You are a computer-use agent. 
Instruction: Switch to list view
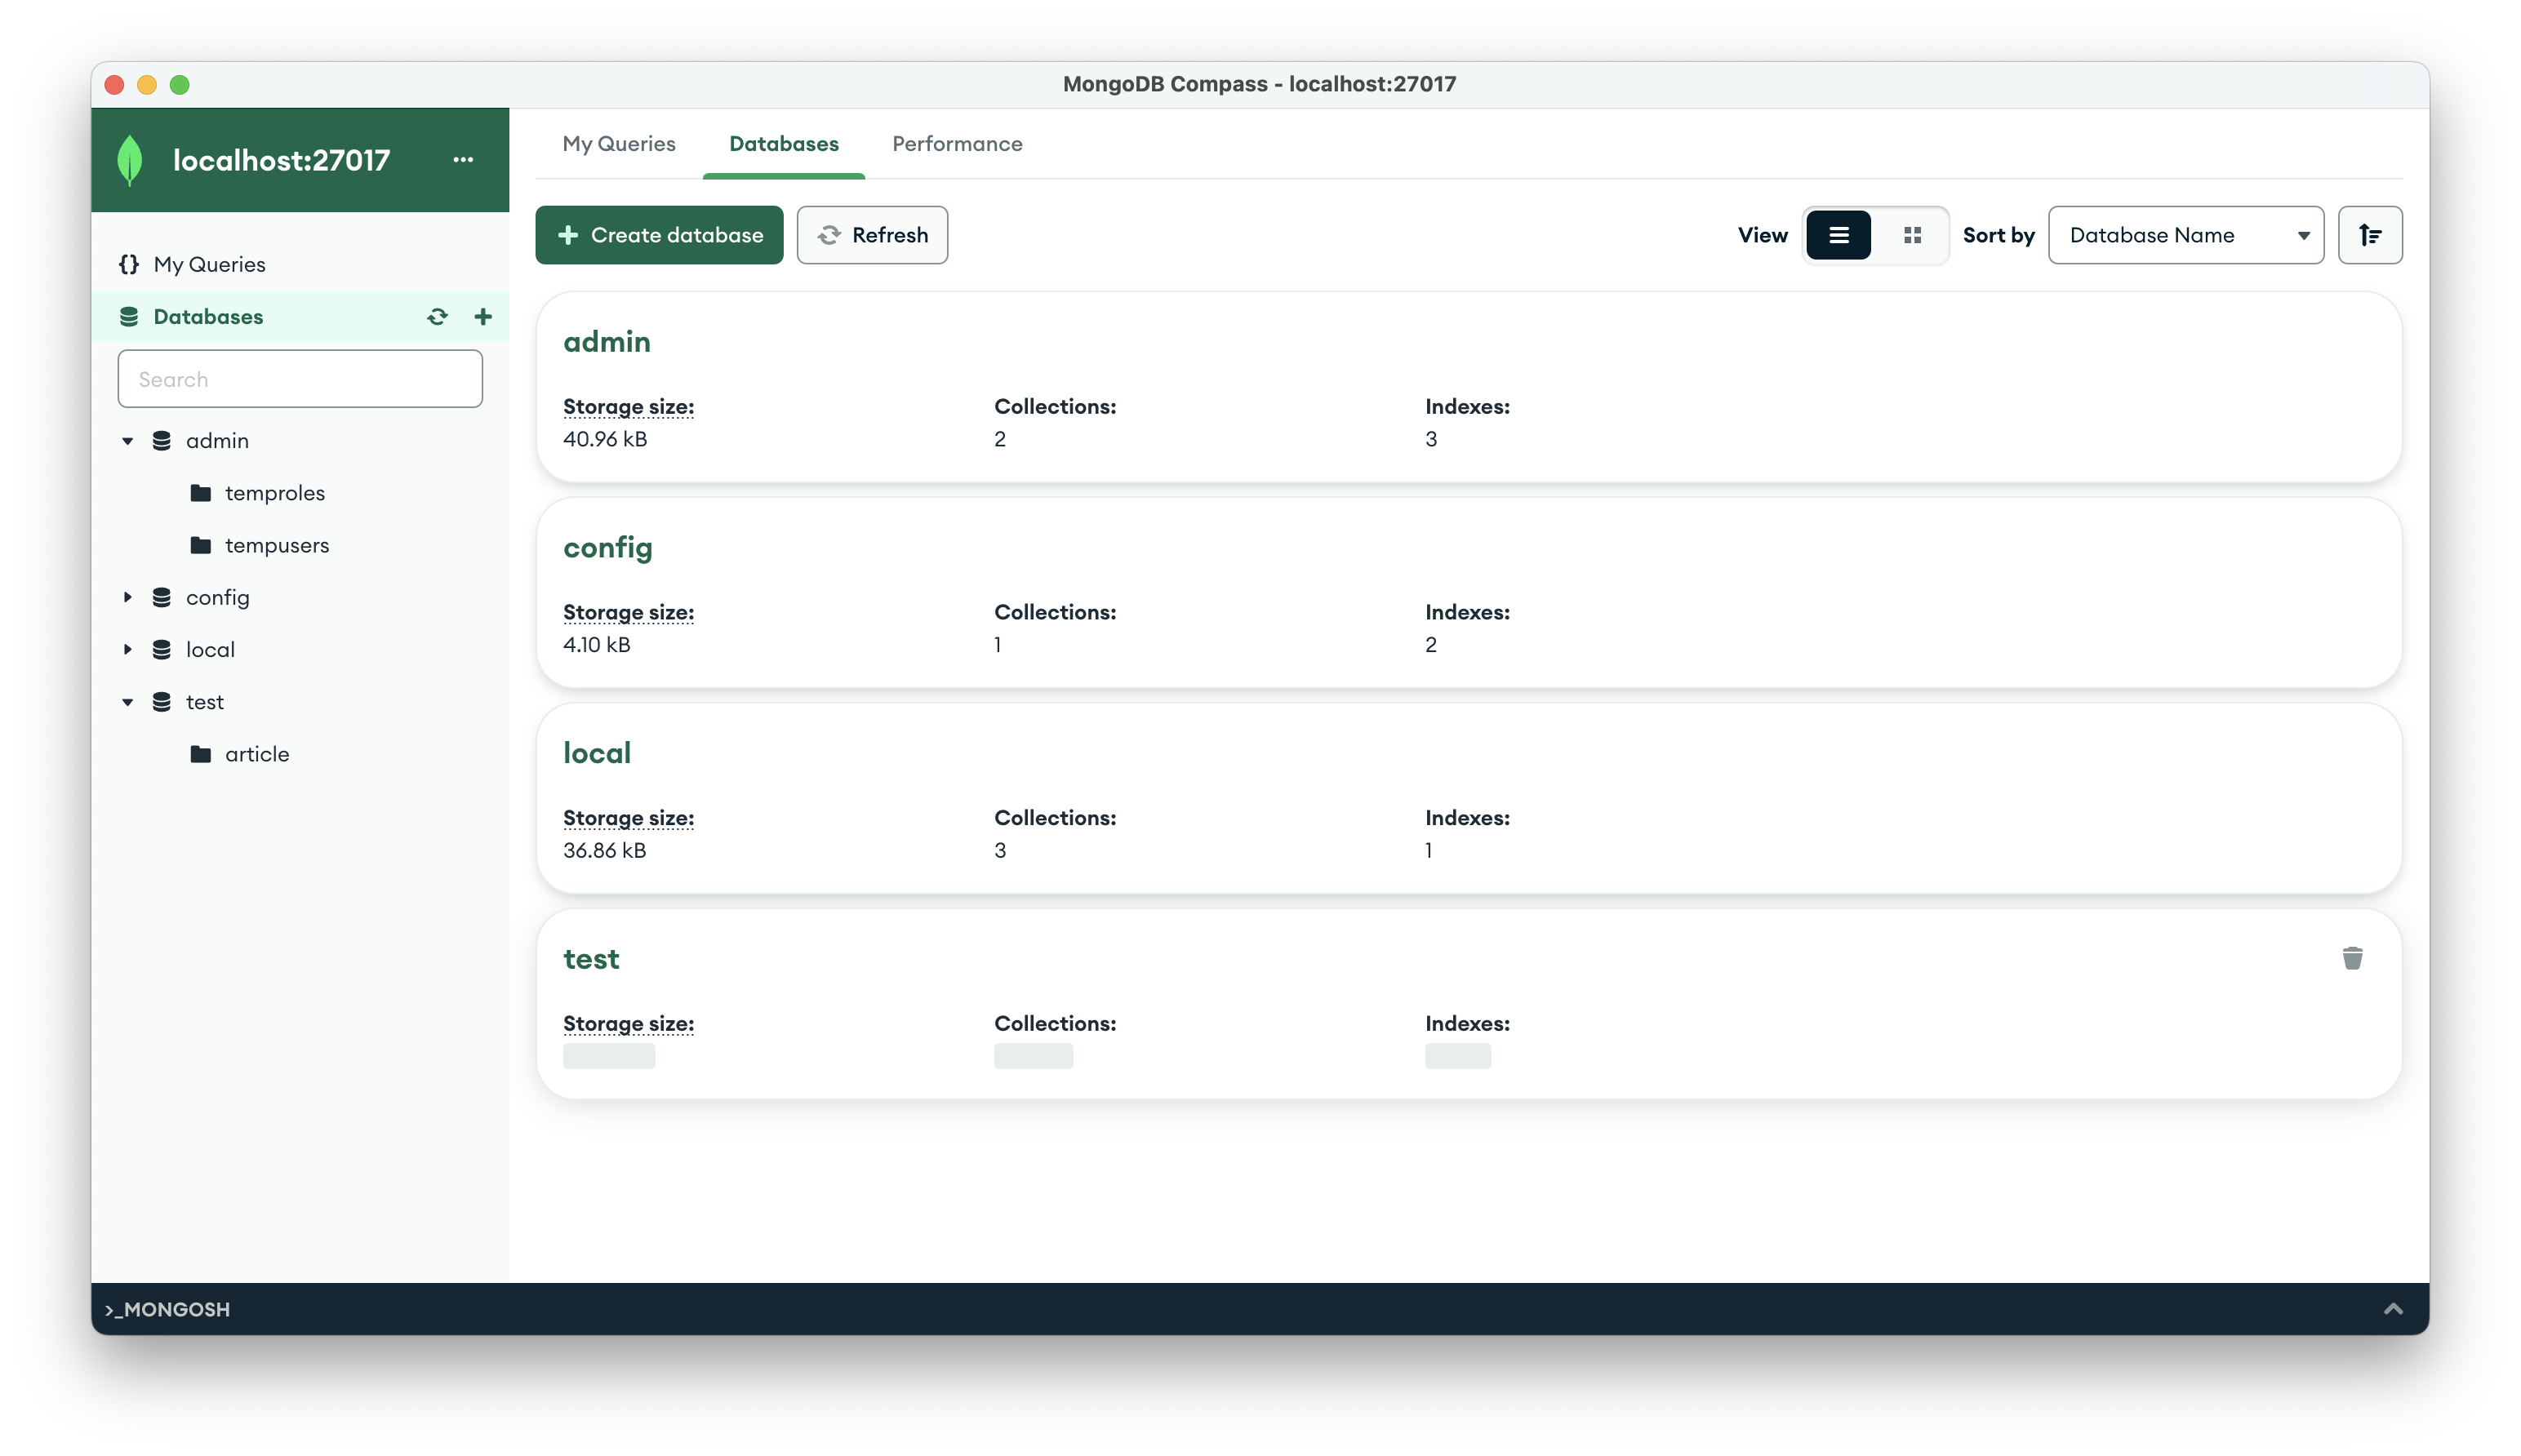pos(1838,235)
